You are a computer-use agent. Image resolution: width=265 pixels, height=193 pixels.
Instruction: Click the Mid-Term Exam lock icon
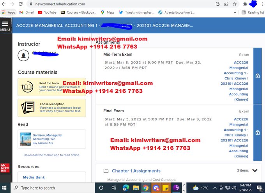(258, 76)
